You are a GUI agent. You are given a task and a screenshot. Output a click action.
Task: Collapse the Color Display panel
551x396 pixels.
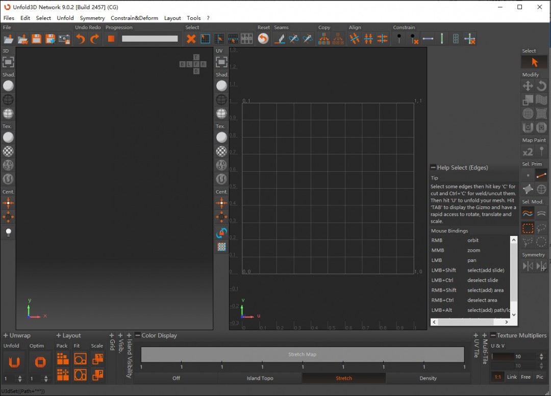click(138, 335)
